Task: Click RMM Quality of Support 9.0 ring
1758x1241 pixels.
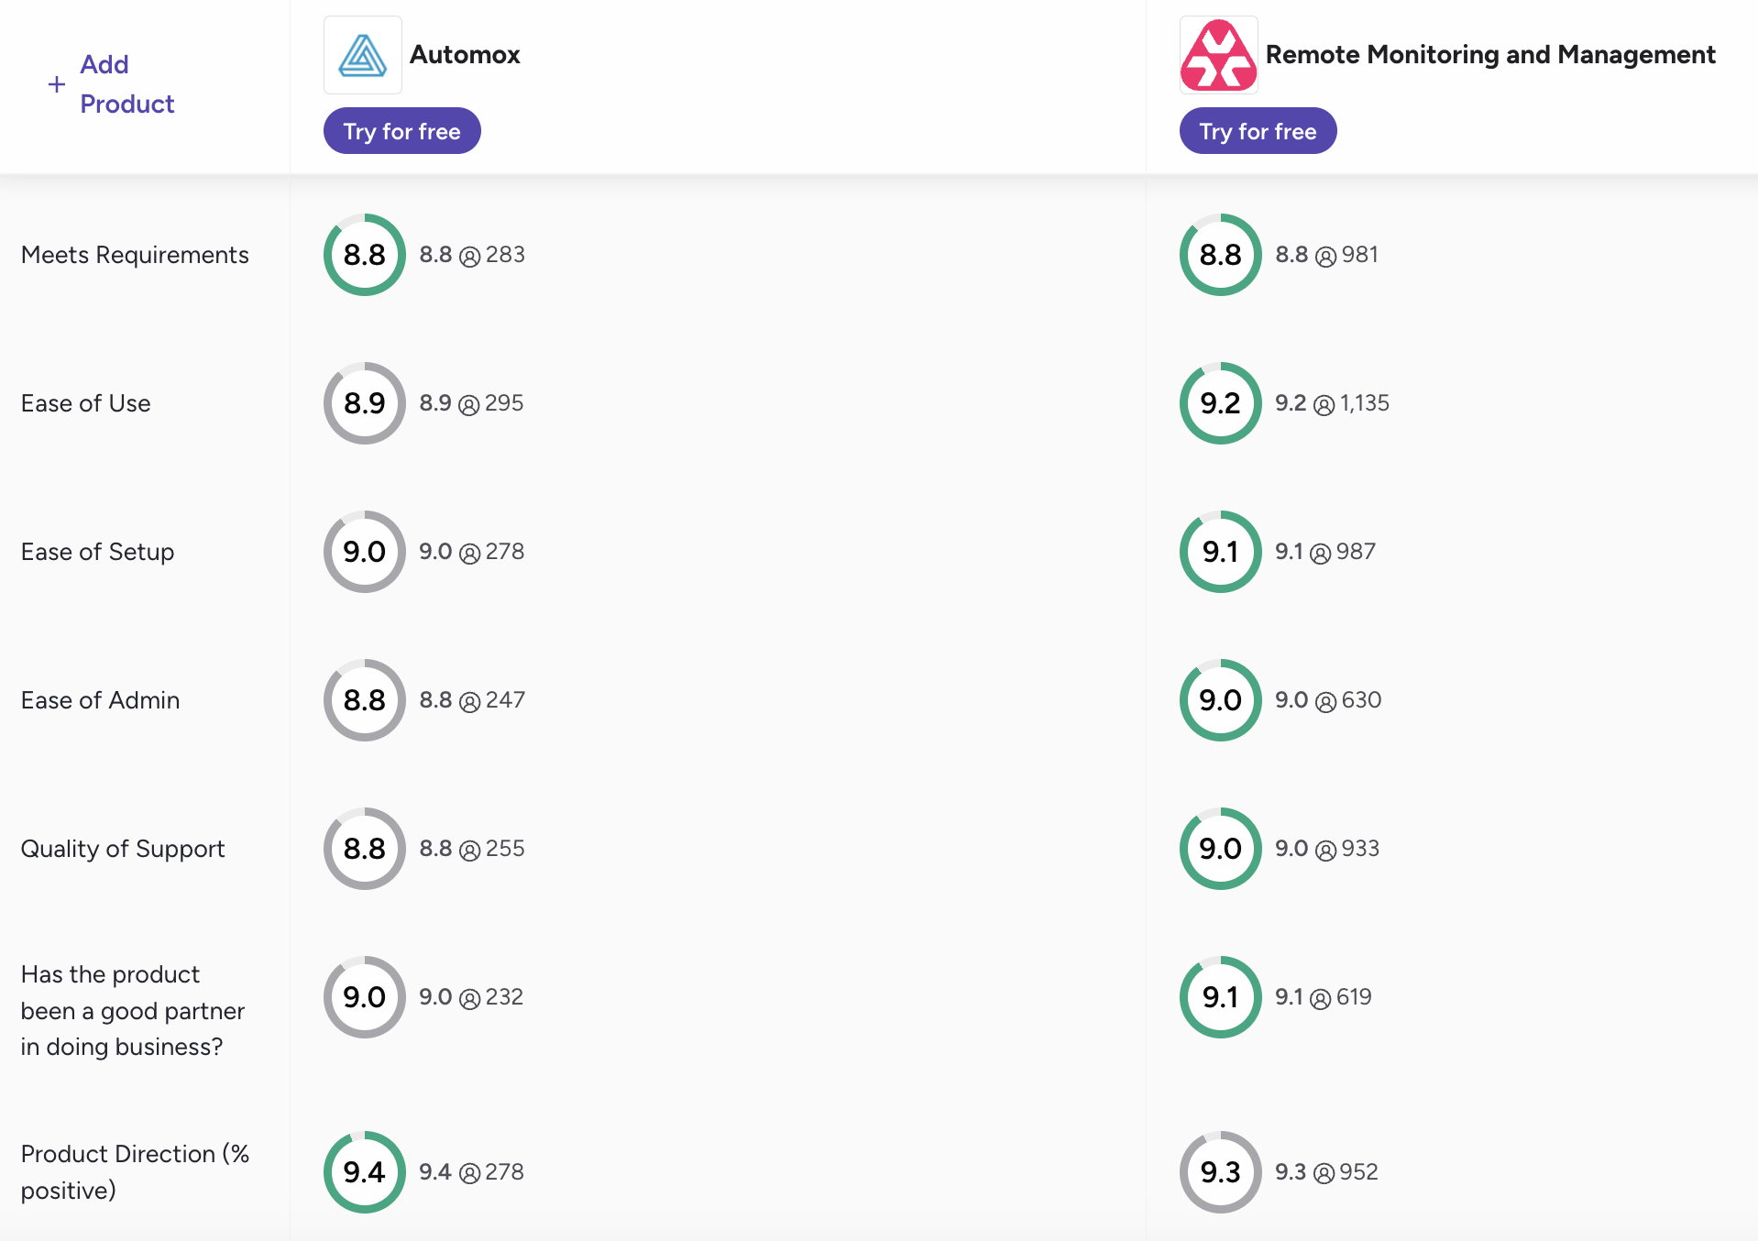Action: [1221, 849]
